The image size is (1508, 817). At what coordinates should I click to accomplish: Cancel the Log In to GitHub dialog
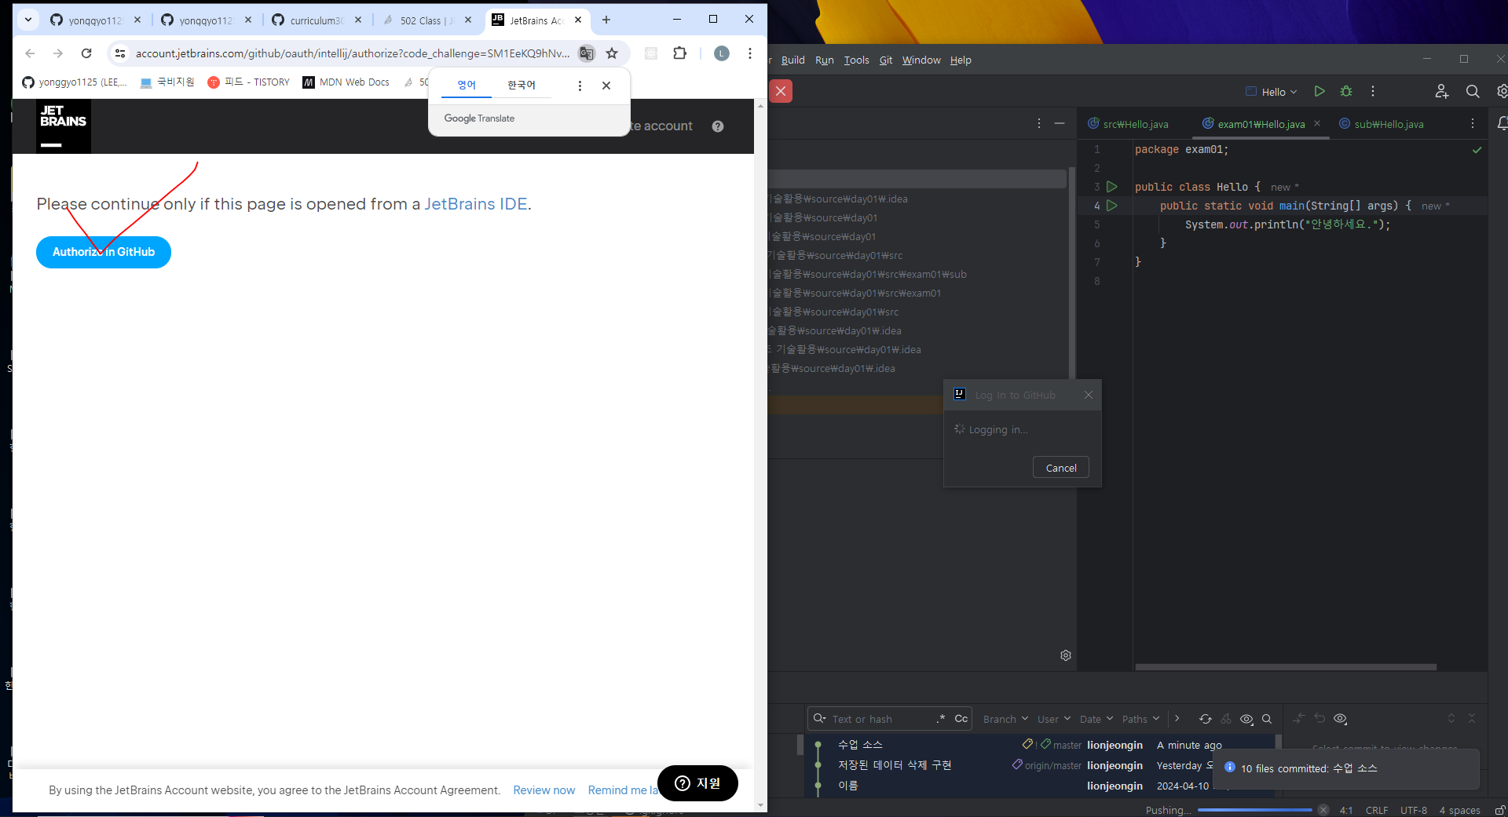point(1061,468)
